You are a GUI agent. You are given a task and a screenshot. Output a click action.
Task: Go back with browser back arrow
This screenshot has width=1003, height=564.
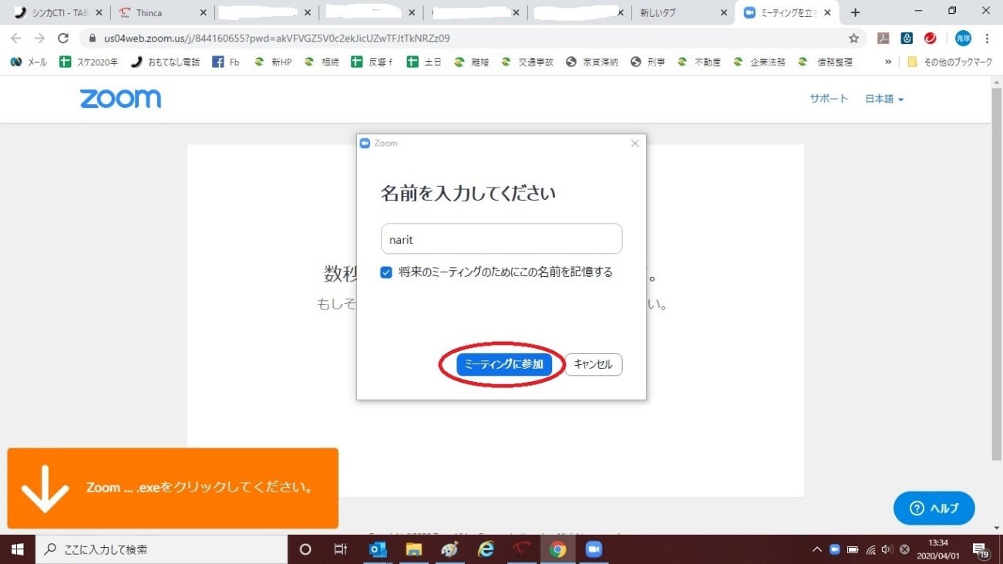pyautogui.click(x=16, y=38)
